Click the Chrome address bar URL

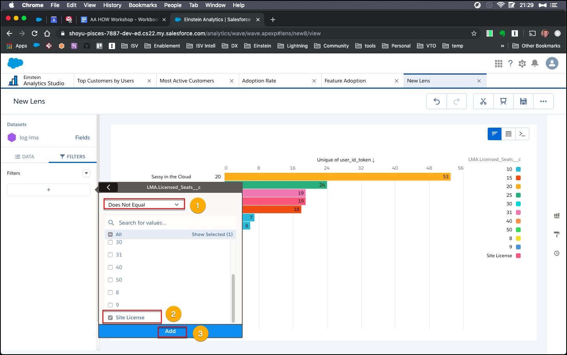[x=195, y=33]
